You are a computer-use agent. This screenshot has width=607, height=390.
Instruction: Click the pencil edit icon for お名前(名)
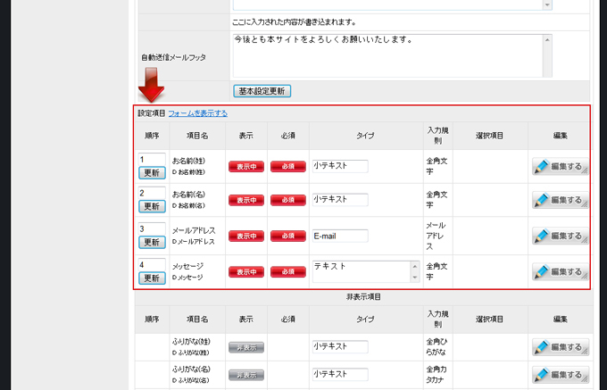point(541,200)
